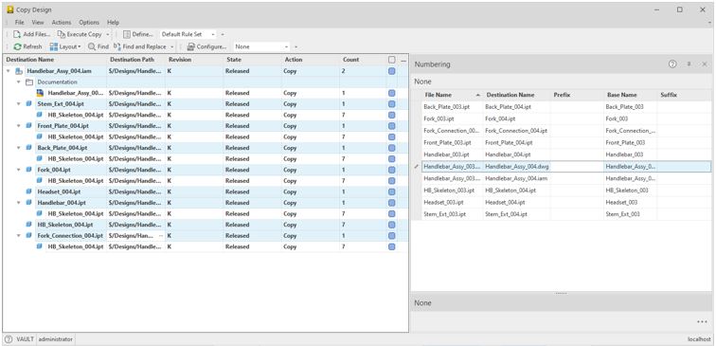Toggle the checkbox for Handlebar_004.ipt
The height and width of the screenshot is (346, 716).
(x=392, y=203)
